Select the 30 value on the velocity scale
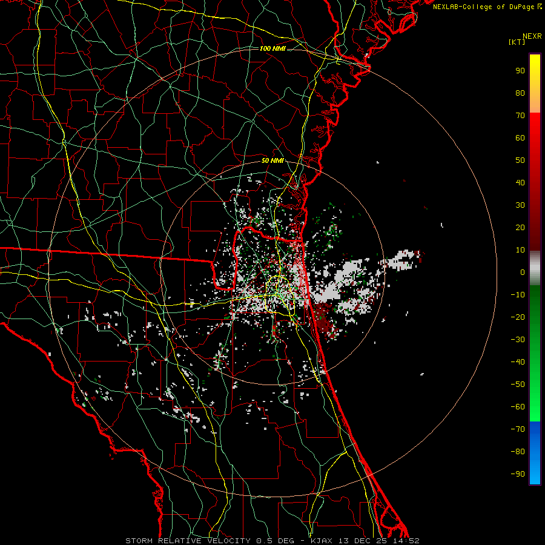The width and height of the screenshot is (545, 545). [x=520, y=205]
